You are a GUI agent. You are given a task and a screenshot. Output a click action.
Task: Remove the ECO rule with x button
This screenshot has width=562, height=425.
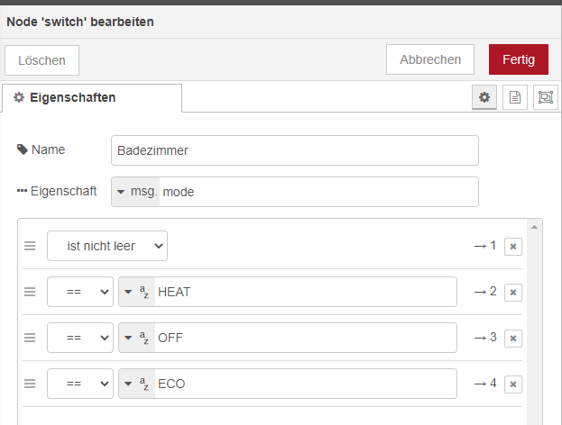513,384
